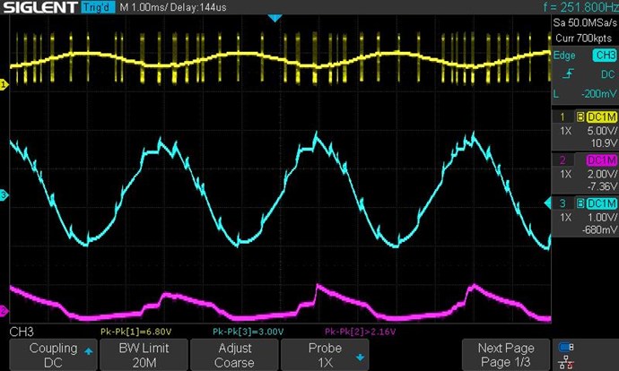Click the channel 1 yellow ground marker
Viewport: 619px width, 371px height.
click(4, 85)
